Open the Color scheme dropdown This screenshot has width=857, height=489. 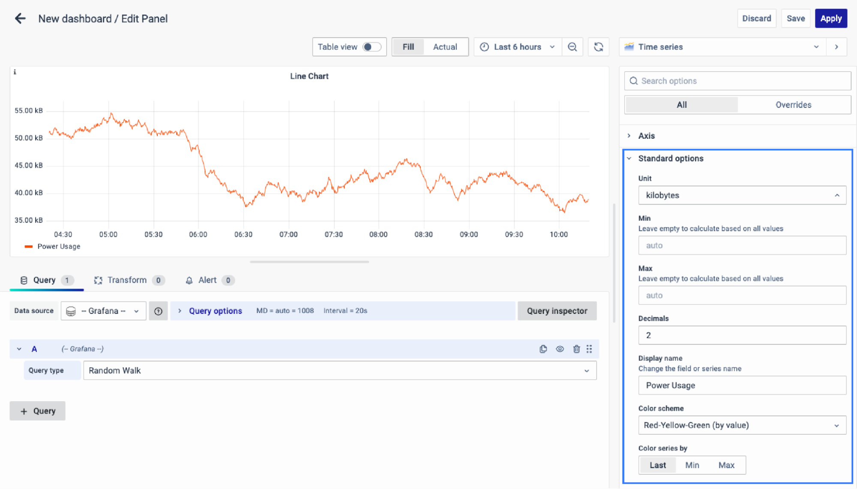pos(742,425)
